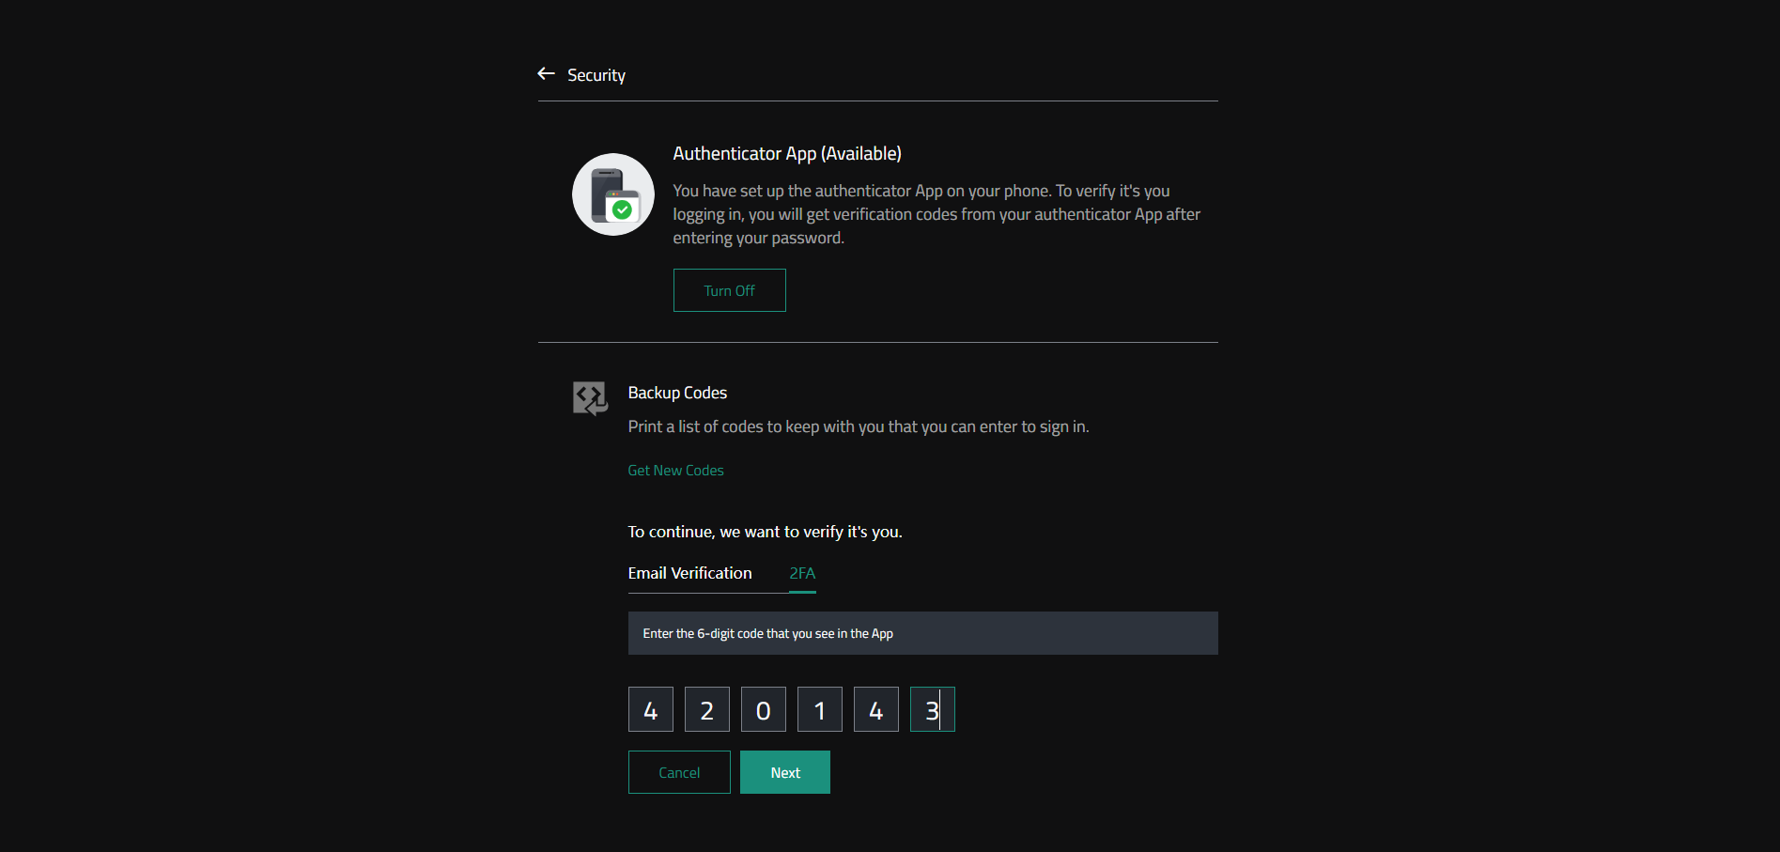
Task: Click Next to submit the code
Action: [785, 772]
